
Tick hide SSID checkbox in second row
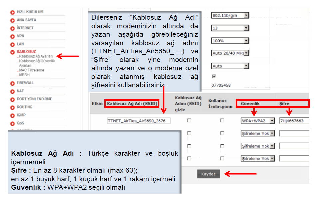189,133
